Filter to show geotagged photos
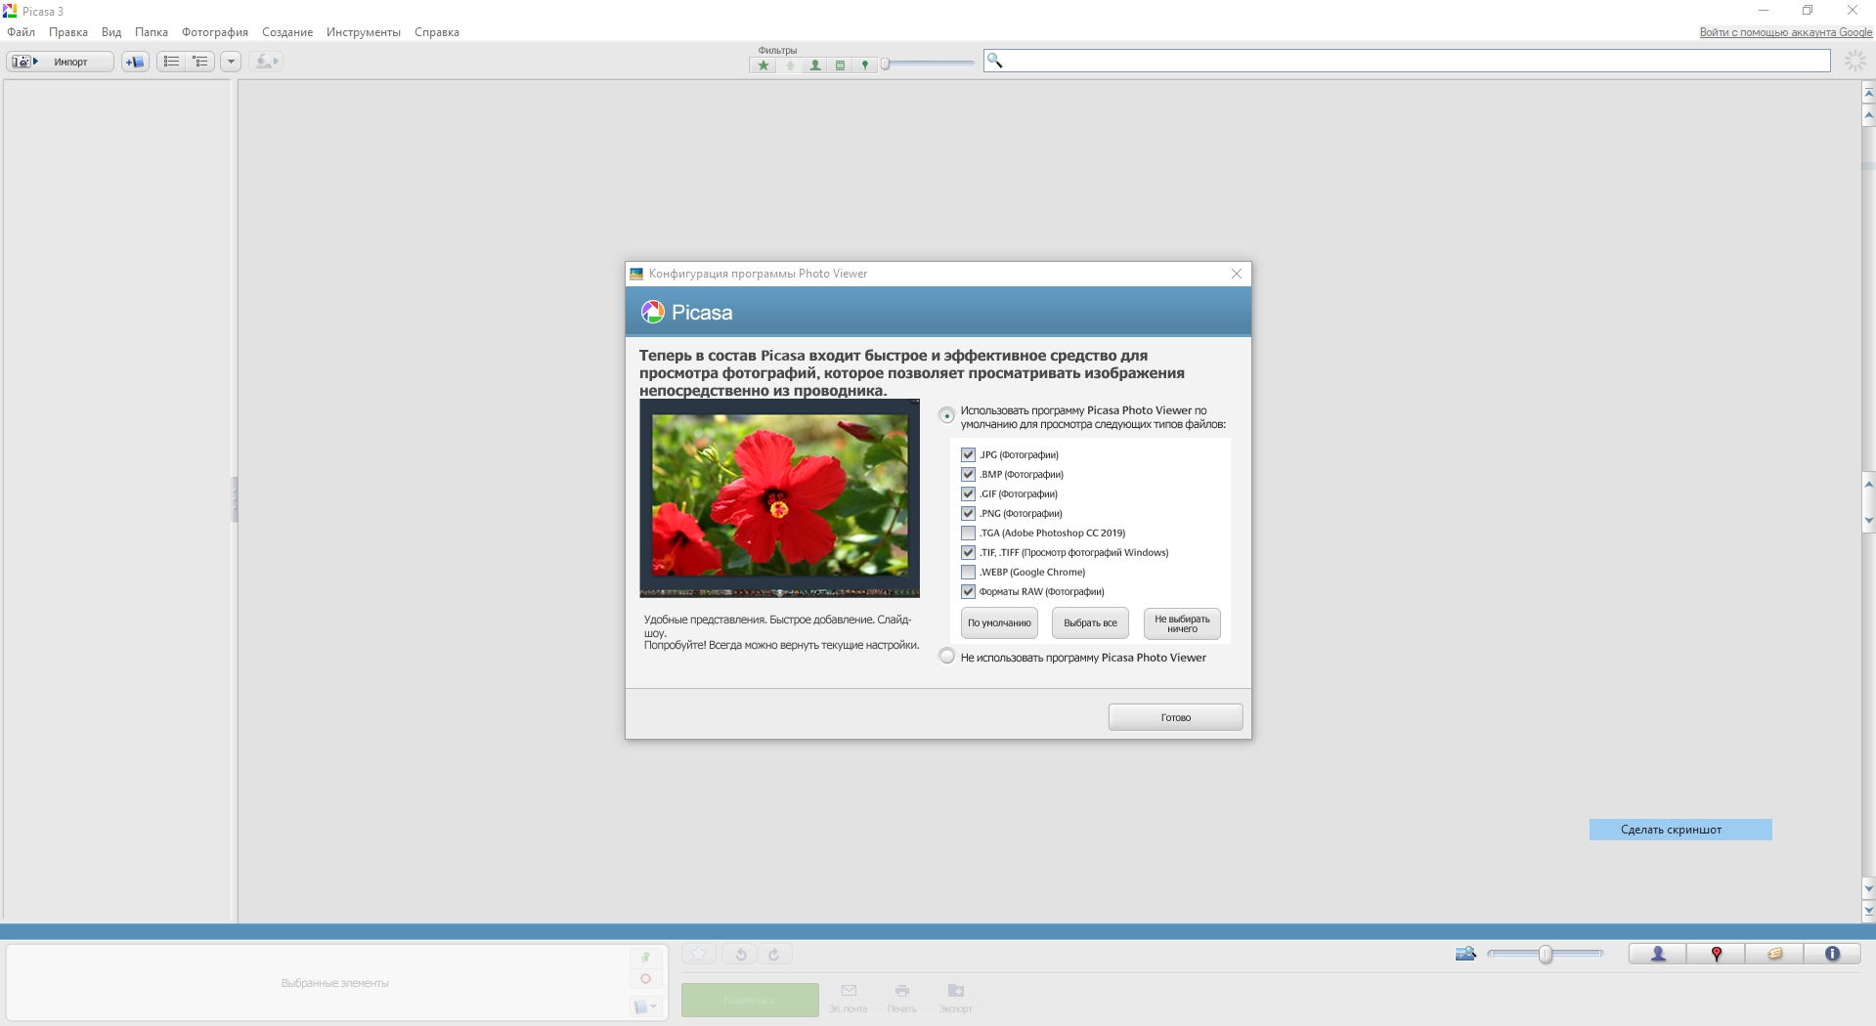Screen dimensions: 1876x1026 click(x=864, y=65)
